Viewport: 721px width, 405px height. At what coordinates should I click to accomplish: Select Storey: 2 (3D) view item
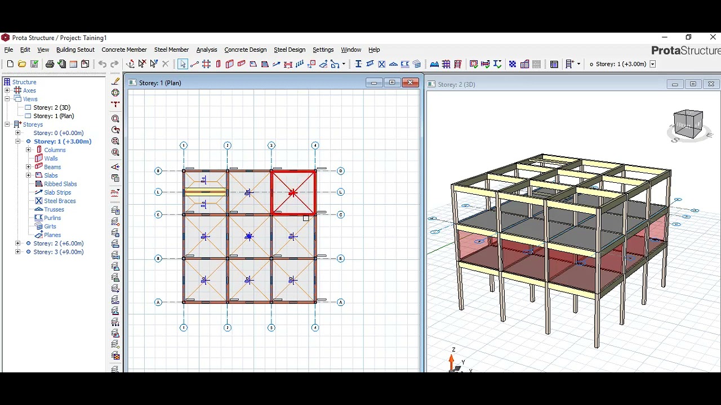52,107
